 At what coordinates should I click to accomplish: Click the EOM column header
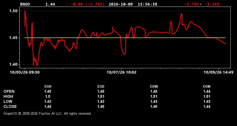207,87
